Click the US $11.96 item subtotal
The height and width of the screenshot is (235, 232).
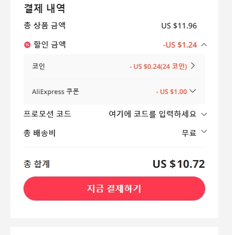[x=179, y=26]
